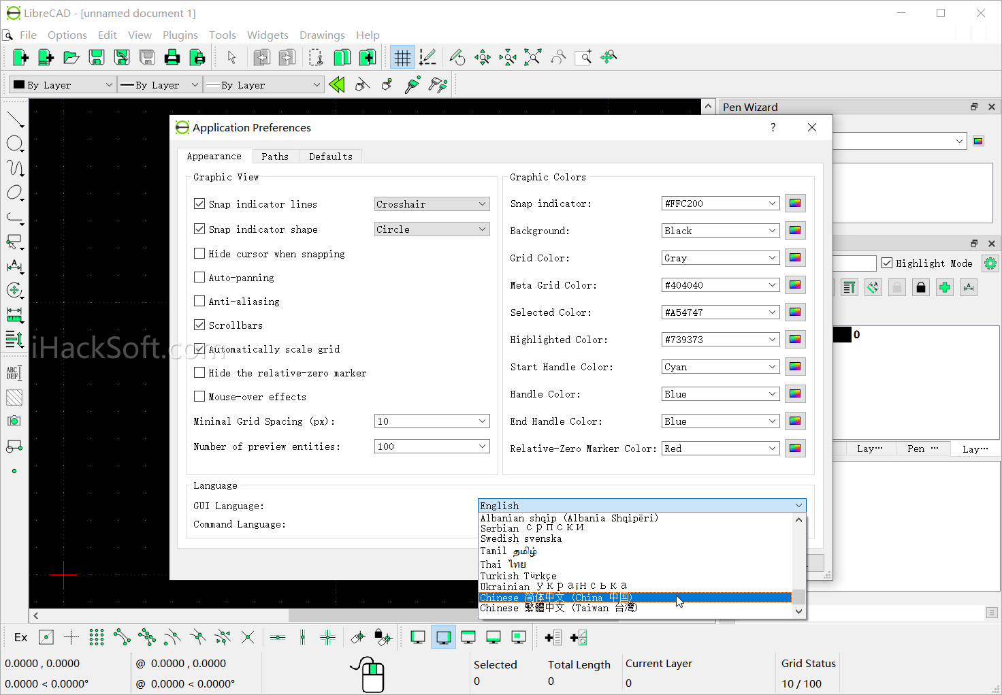Click the Snap on Grid icon
1002x695 pixels.
coord(97,637)
